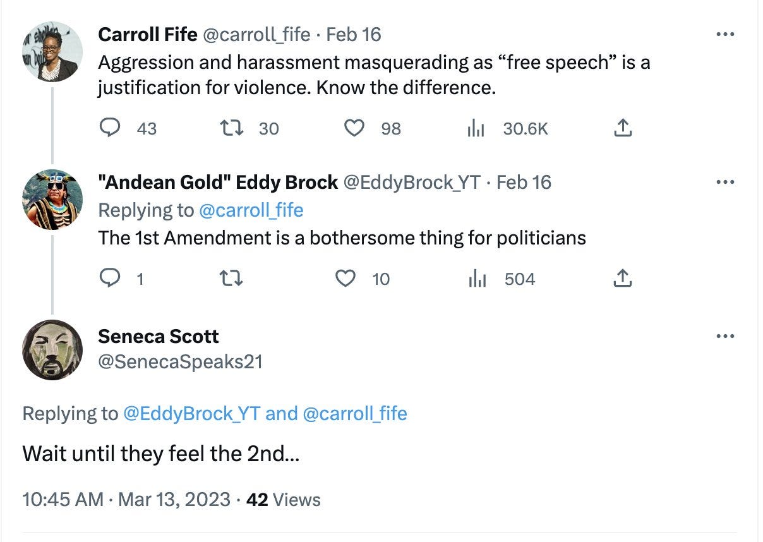The height and width of the screenshot is (542, 763).
Task: Share Eddy Brock's tweet via share icon
Action: (x=622, y=279)
